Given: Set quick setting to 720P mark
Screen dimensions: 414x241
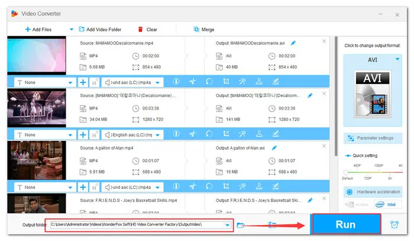Looking at the screenshot, I should click(368, 178).
